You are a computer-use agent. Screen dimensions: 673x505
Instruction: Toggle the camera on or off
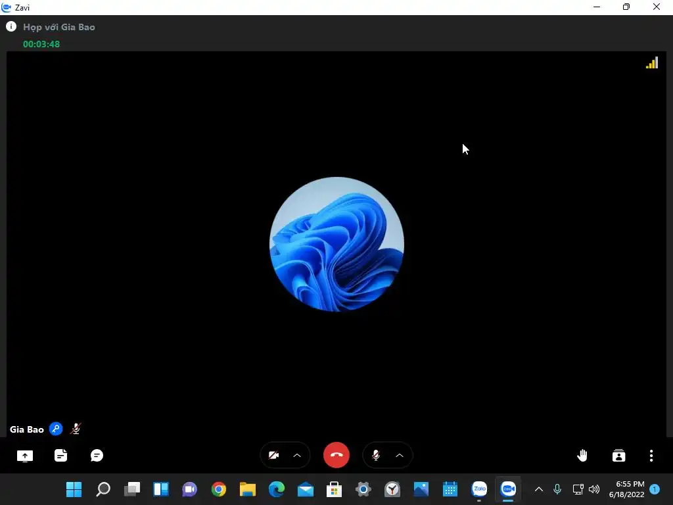pyautogui.click(x=273, y=455)
